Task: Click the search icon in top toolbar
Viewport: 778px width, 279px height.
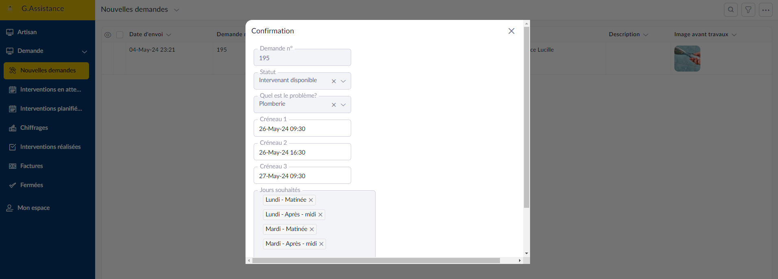Action: tap(730, 10)
